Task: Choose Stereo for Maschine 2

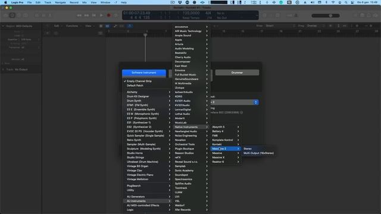Action: click(x=258, y=149)
